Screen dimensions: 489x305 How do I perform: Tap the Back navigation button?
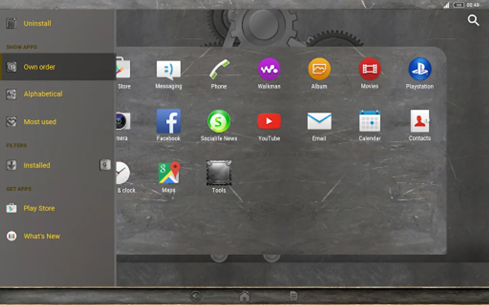pos(196,296)
